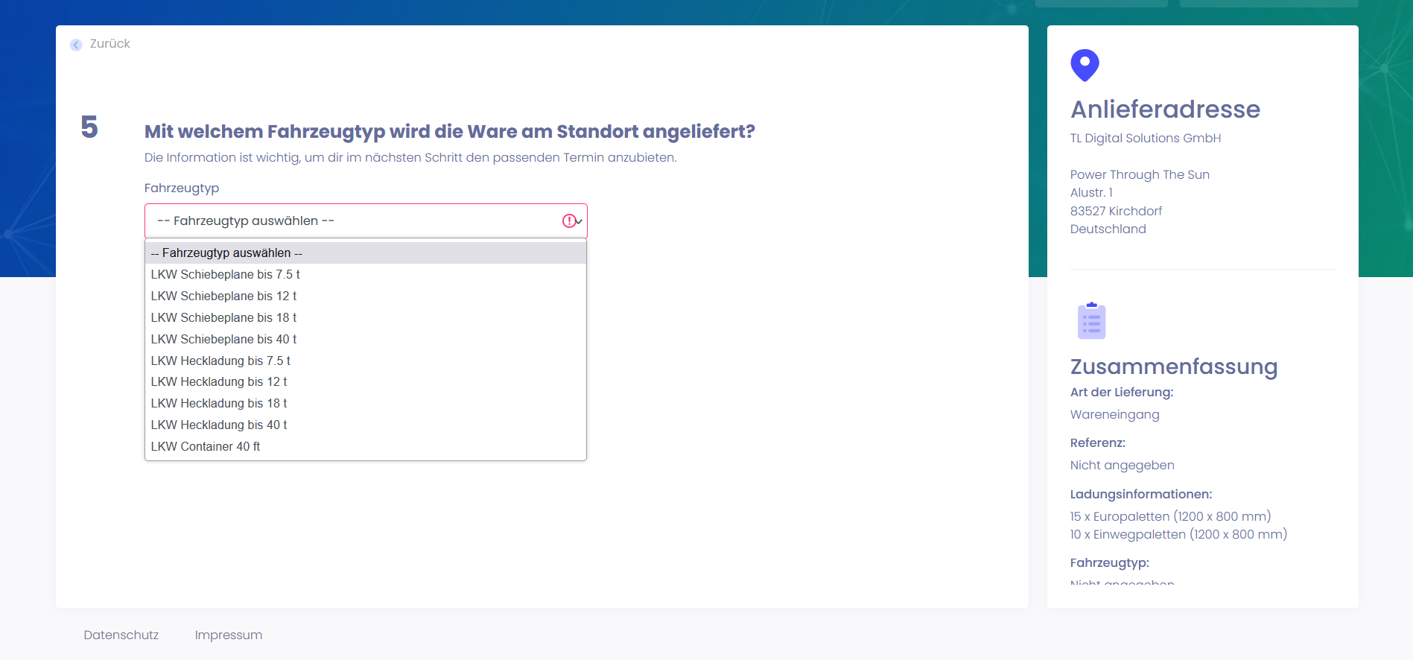Collapse the Fahrzeugtyp dropdown via its chevron

579,221
